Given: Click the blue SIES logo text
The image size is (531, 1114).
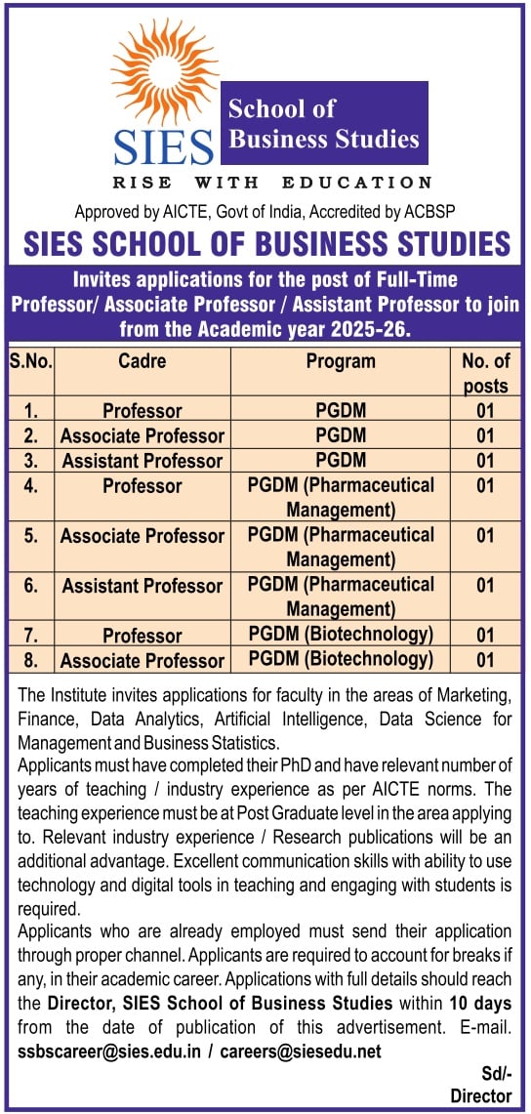Looking at the screenshot, I should [163, 147].
